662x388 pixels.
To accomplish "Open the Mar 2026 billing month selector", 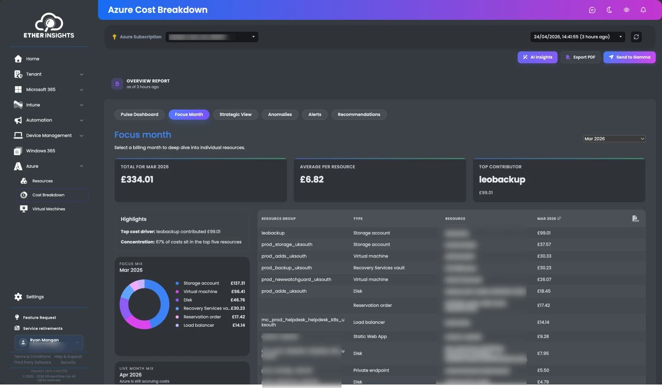I will 614,139.
